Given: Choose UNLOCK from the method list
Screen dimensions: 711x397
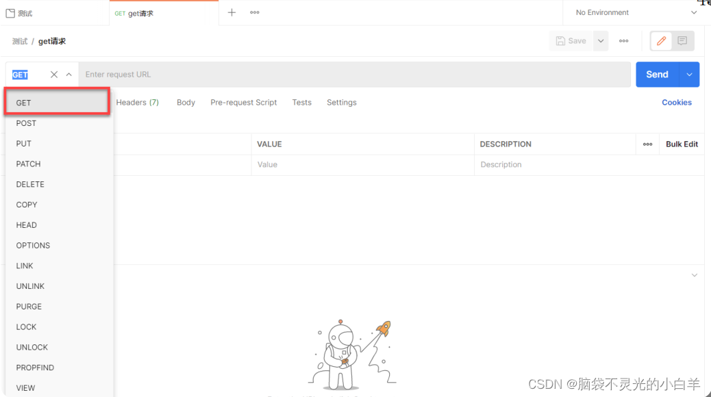Looking at the screenshot, I should [x=59, y=348].
